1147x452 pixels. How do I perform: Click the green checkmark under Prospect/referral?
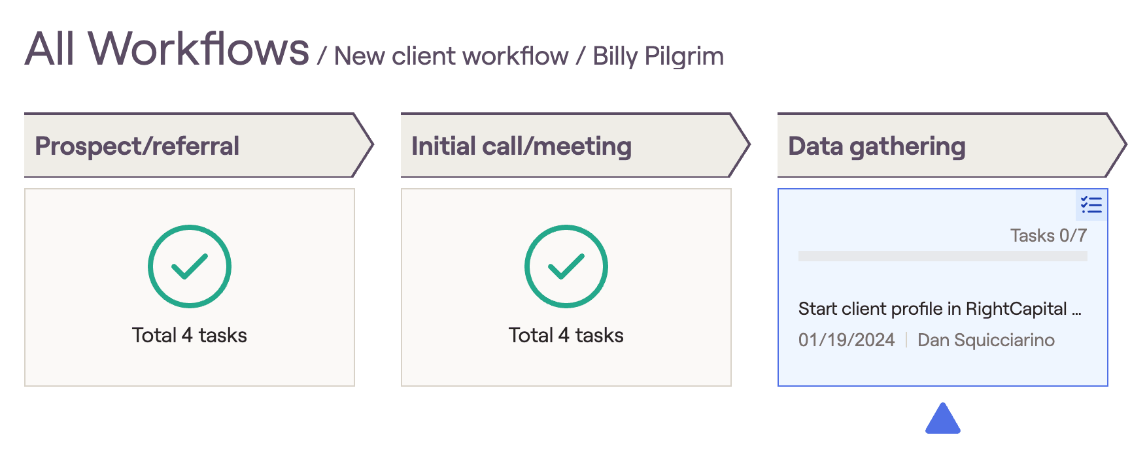(x=190, y=266)
